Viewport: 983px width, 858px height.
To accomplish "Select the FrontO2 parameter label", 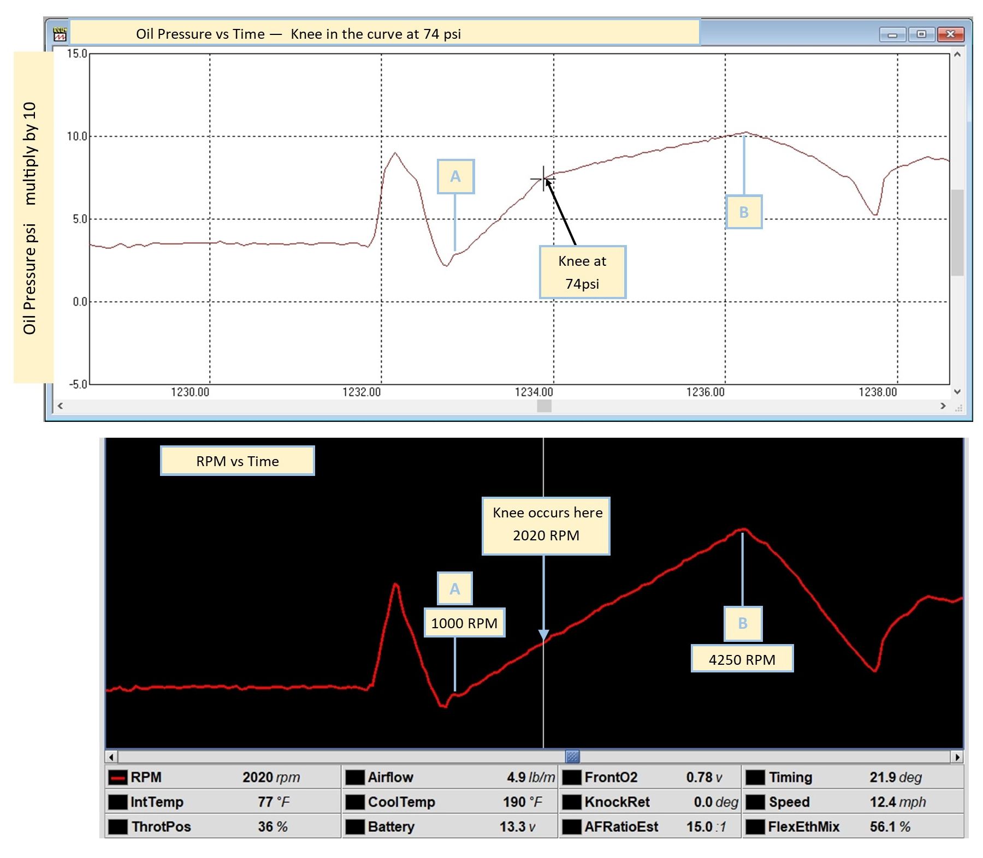I will point(611,777).
